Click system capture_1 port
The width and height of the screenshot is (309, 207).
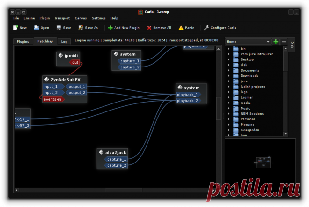[x=129, y=61]
